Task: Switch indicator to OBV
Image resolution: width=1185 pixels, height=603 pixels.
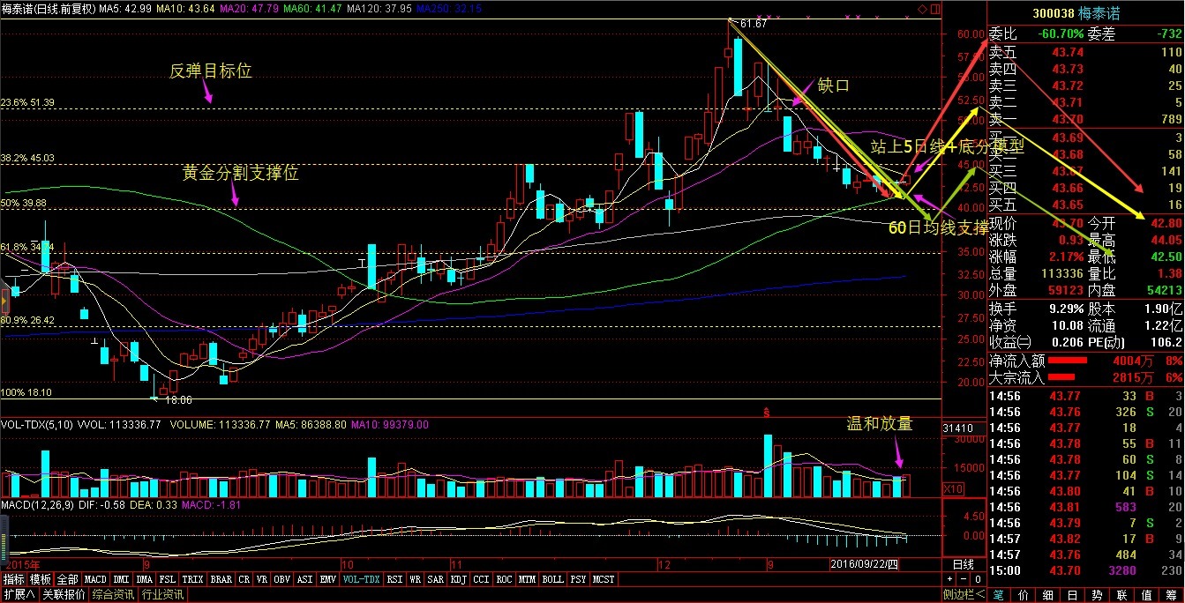Action: 283,579
